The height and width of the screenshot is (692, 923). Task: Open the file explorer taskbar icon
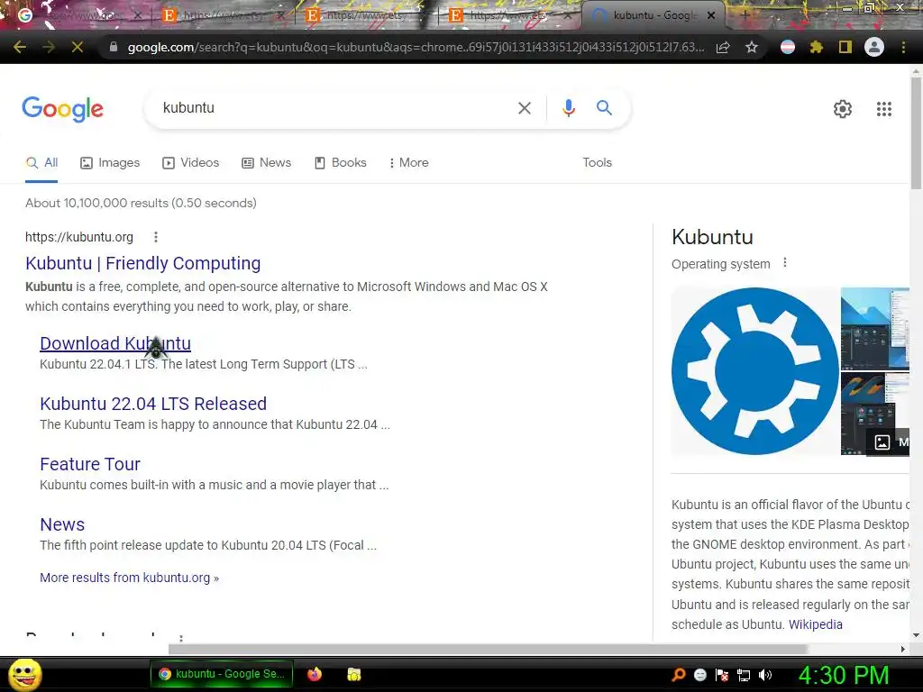353,674
